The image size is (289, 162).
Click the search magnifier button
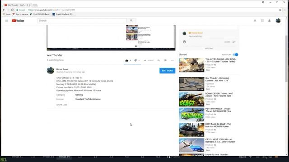131,21
